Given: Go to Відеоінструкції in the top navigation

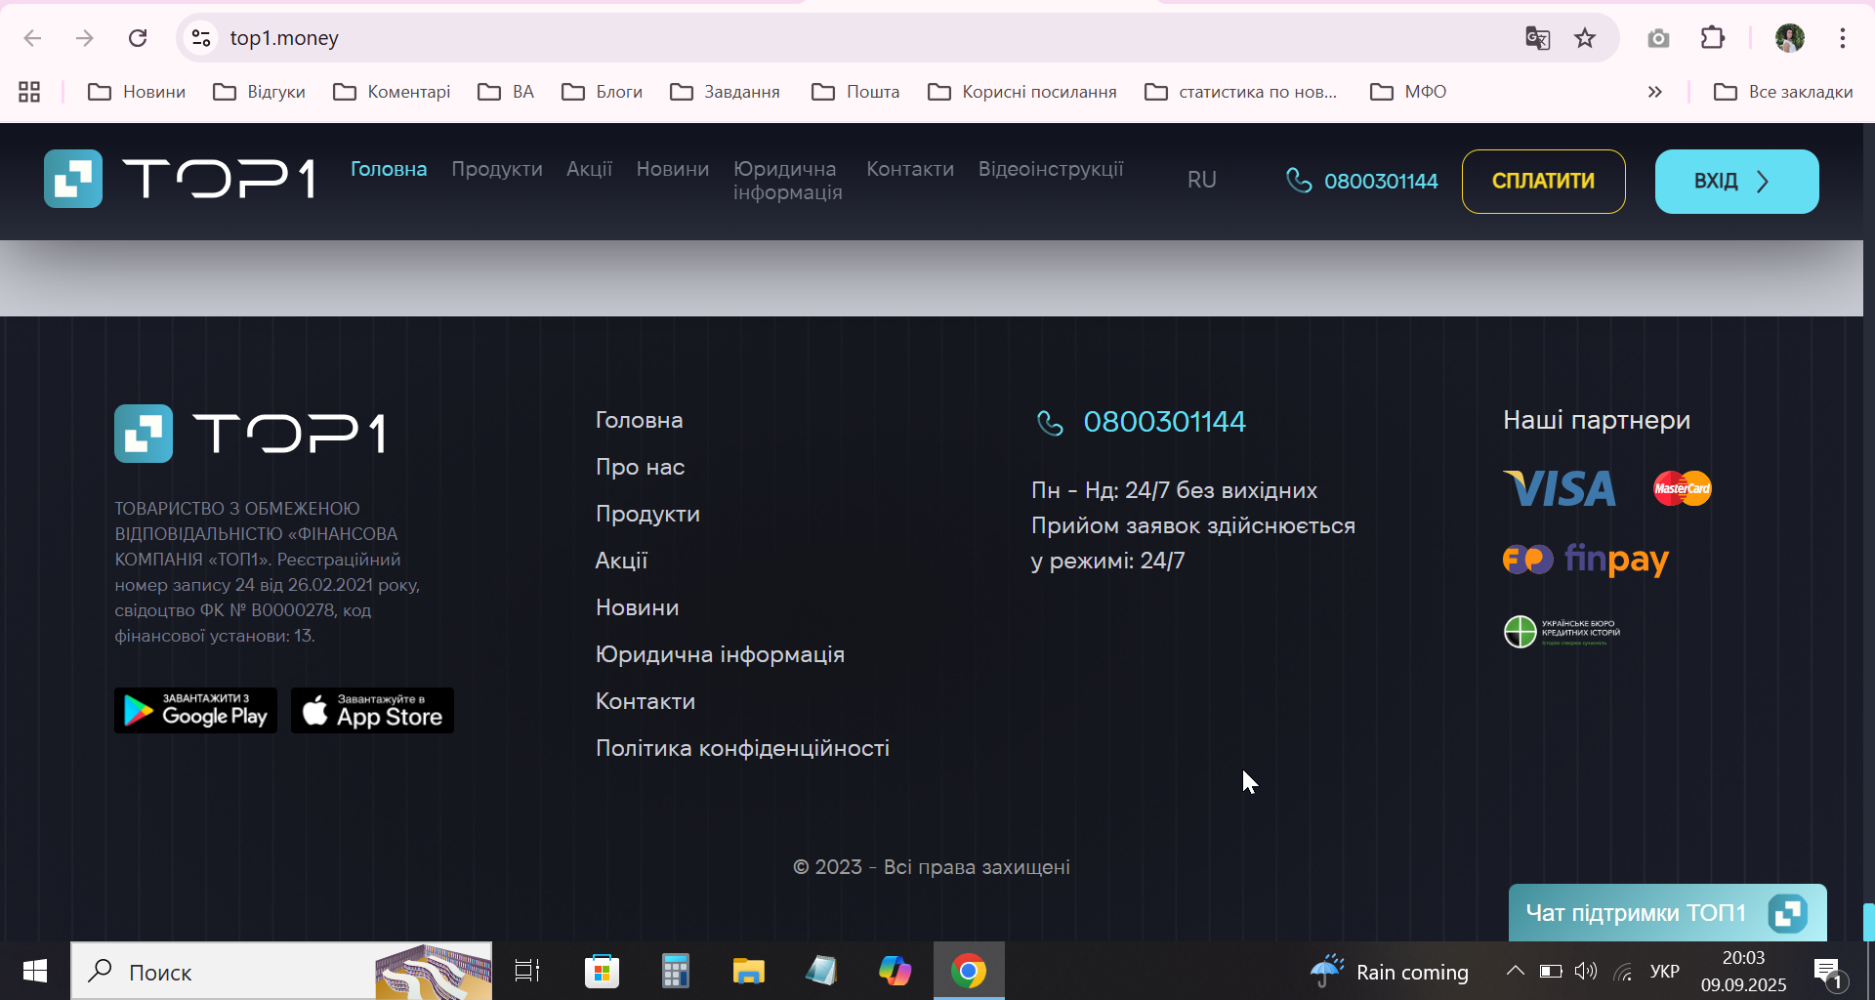Looking at the screenshot, I should 1051,169.
